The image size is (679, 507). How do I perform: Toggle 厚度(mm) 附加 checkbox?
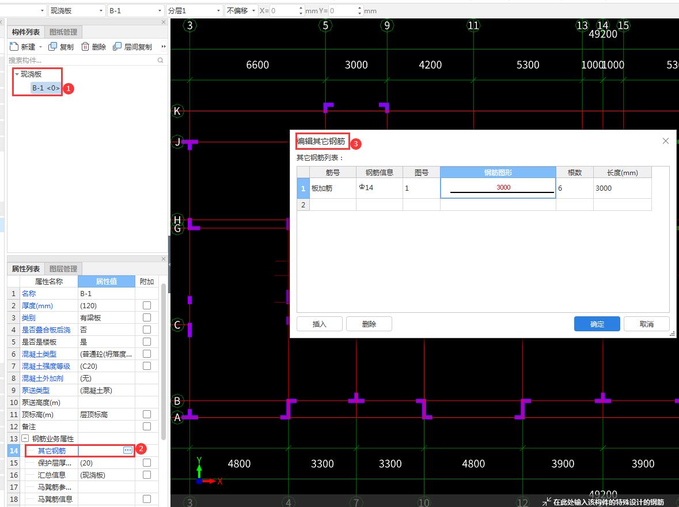pos(147,305)
